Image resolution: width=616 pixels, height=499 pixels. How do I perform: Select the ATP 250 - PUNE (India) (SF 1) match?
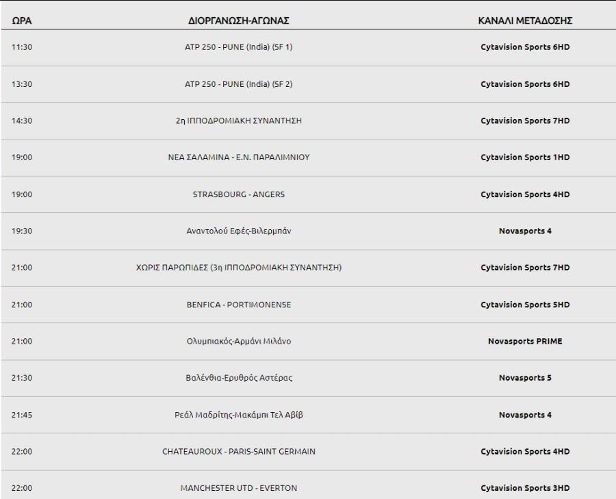point(238,47)
